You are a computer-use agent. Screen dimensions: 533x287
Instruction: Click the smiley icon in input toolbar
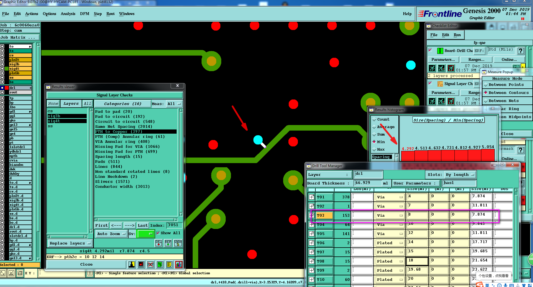coord(499,285)
